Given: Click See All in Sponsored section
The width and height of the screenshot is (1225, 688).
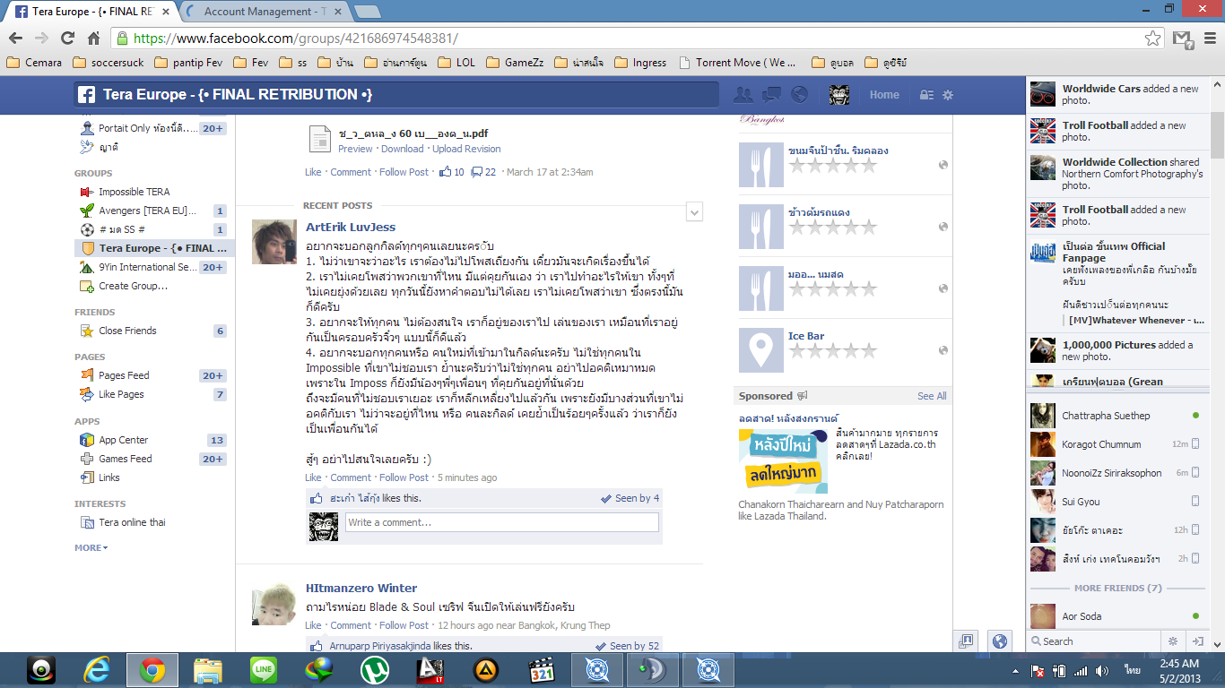Looking at the screenshot, I should (932, 396).
